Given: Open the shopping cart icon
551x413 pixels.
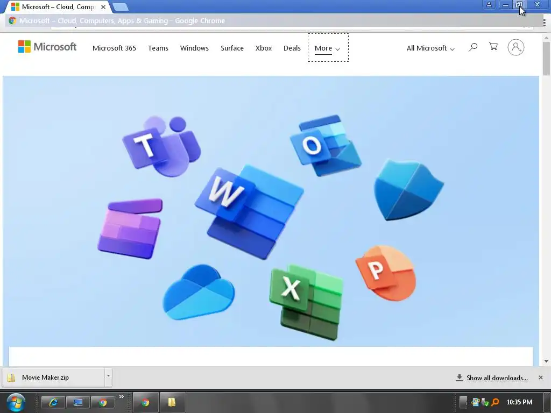Looking at the screenshot, I should (493, 47).
